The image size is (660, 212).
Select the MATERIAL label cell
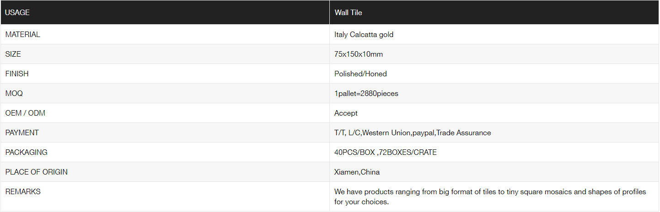pos(23,34)
